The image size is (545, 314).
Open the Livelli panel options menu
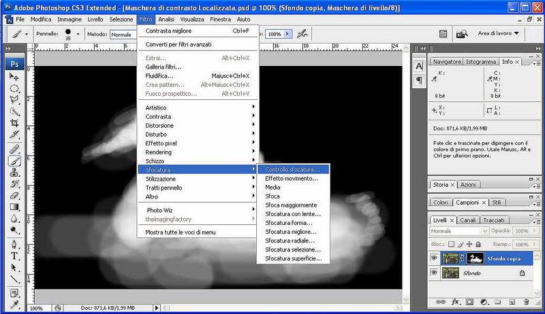click(x=537, y=222)
